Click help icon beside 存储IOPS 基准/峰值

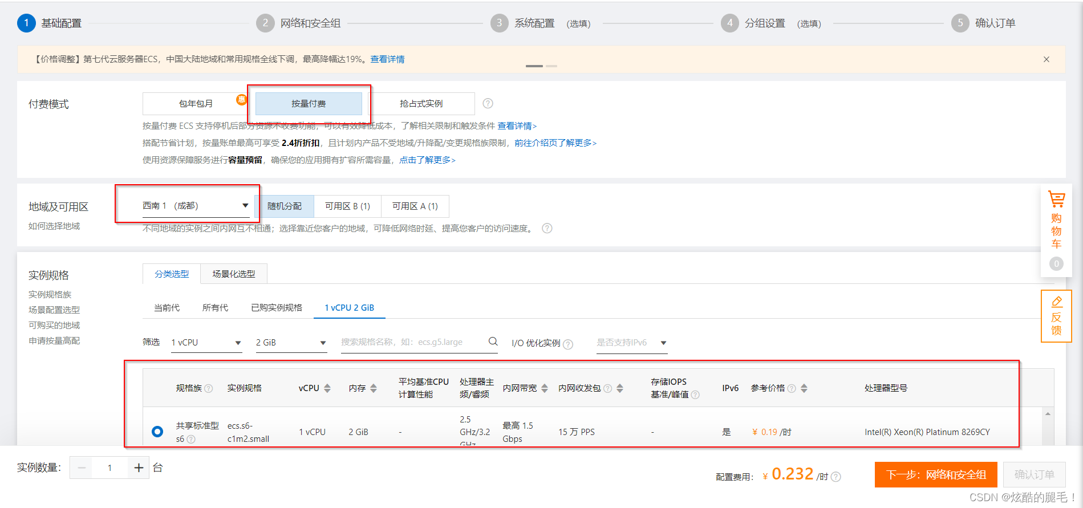695,395
